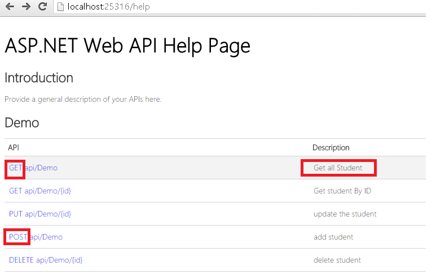Click the "update the student" description
The image size is (436, 275).
point(345,214)
